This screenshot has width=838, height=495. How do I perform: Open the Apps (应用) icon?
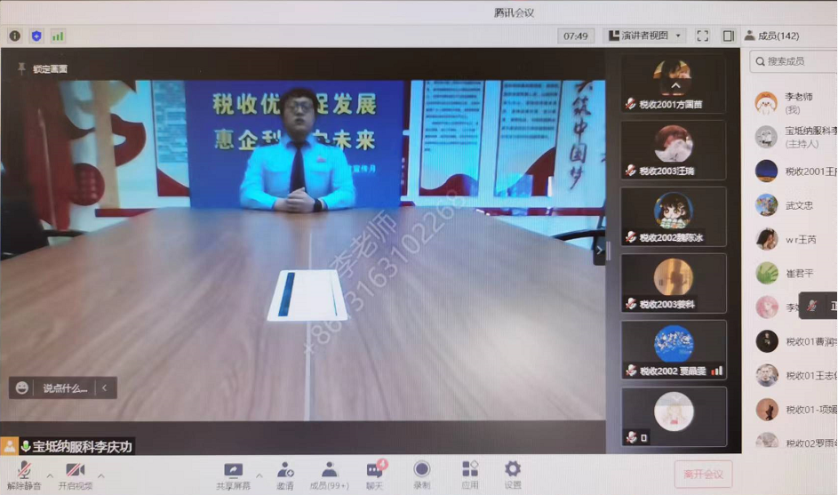469,475
